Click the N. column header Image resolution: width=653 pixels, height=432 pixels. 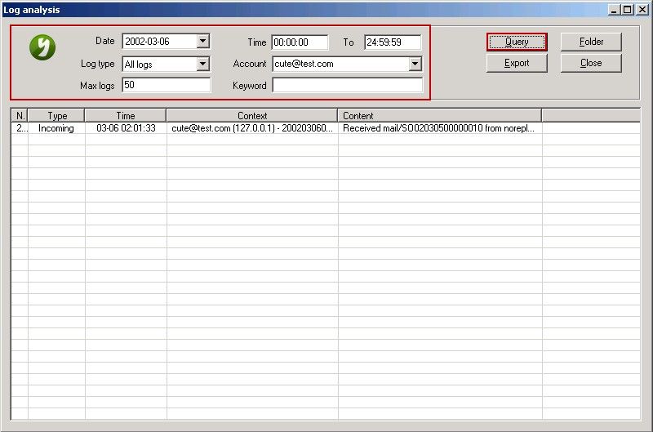coord(20,116)
